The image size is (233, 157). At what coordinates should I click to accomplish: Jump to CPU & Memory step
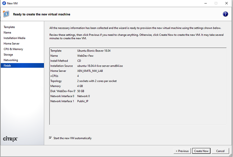(13, 49)
